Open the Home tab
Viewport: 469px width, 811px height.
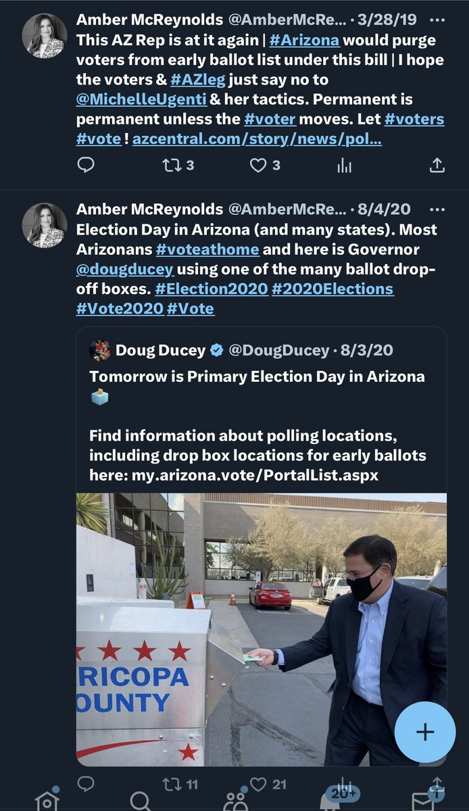[x=47, y=801]
